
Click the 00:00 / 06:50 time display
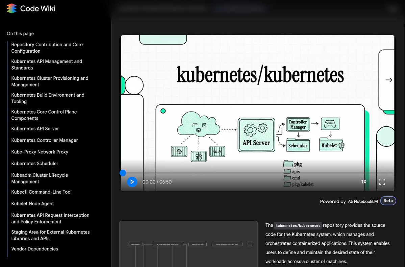(x=157, y=182)
